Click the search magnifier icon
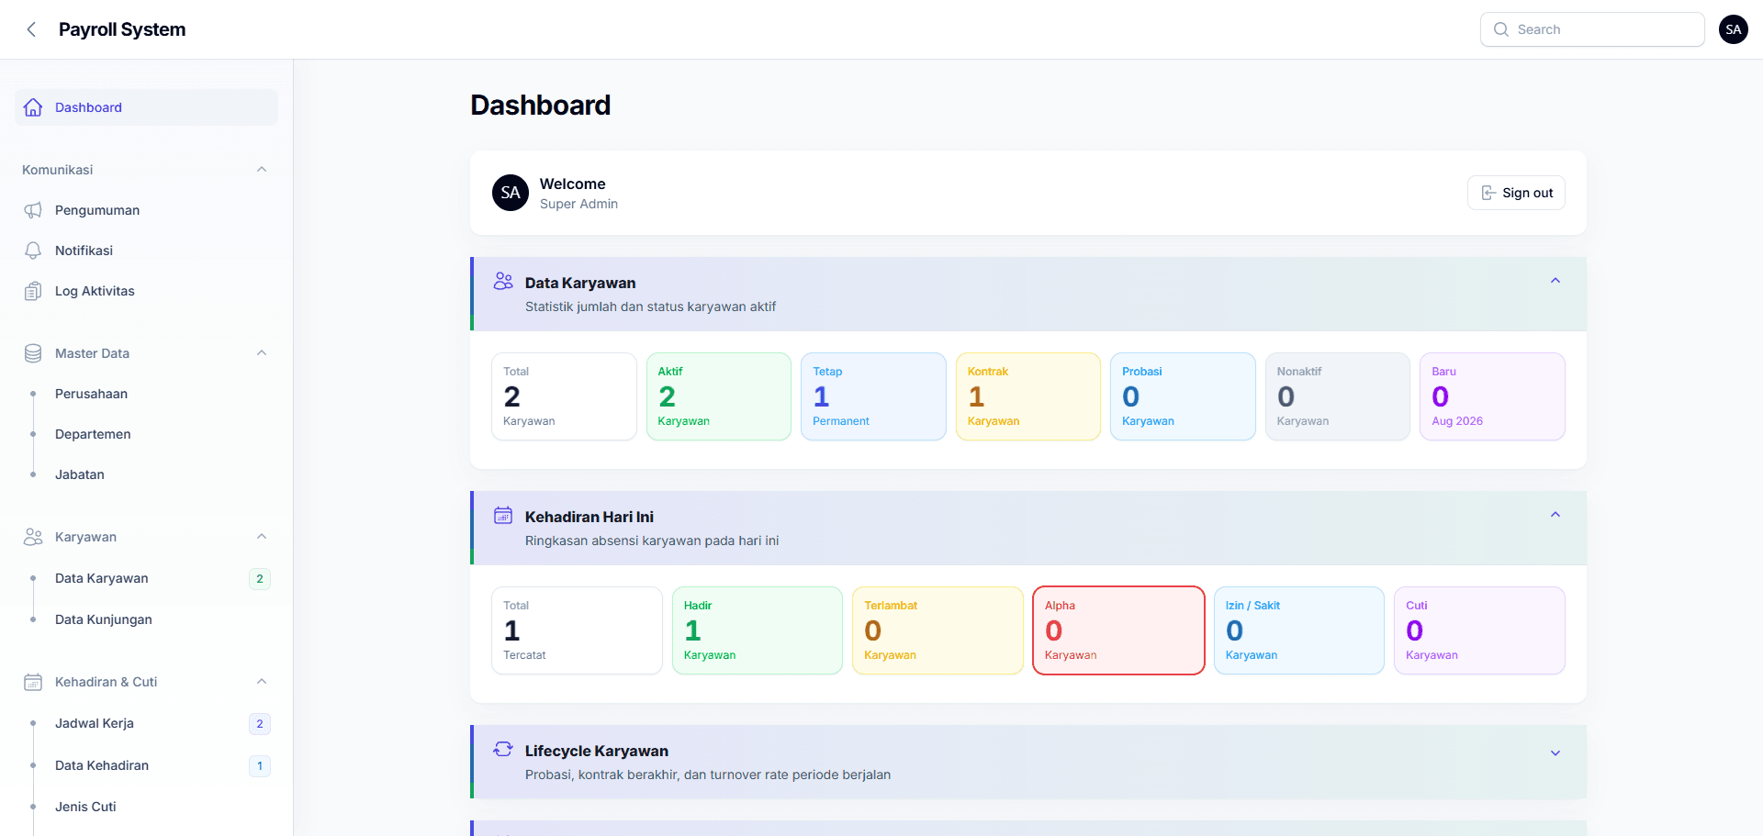This screenshot has width=1763, height=836. point(1501,29)
